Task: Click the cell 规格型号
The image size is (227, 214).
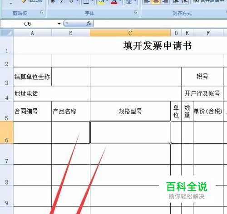Action: pos(130,111)
